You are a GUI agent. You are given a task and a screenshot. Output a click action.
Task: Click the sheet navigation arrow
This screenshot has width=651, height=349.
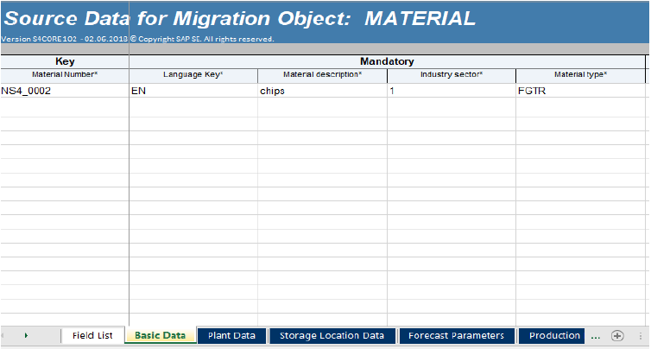(x=26, y=336)
